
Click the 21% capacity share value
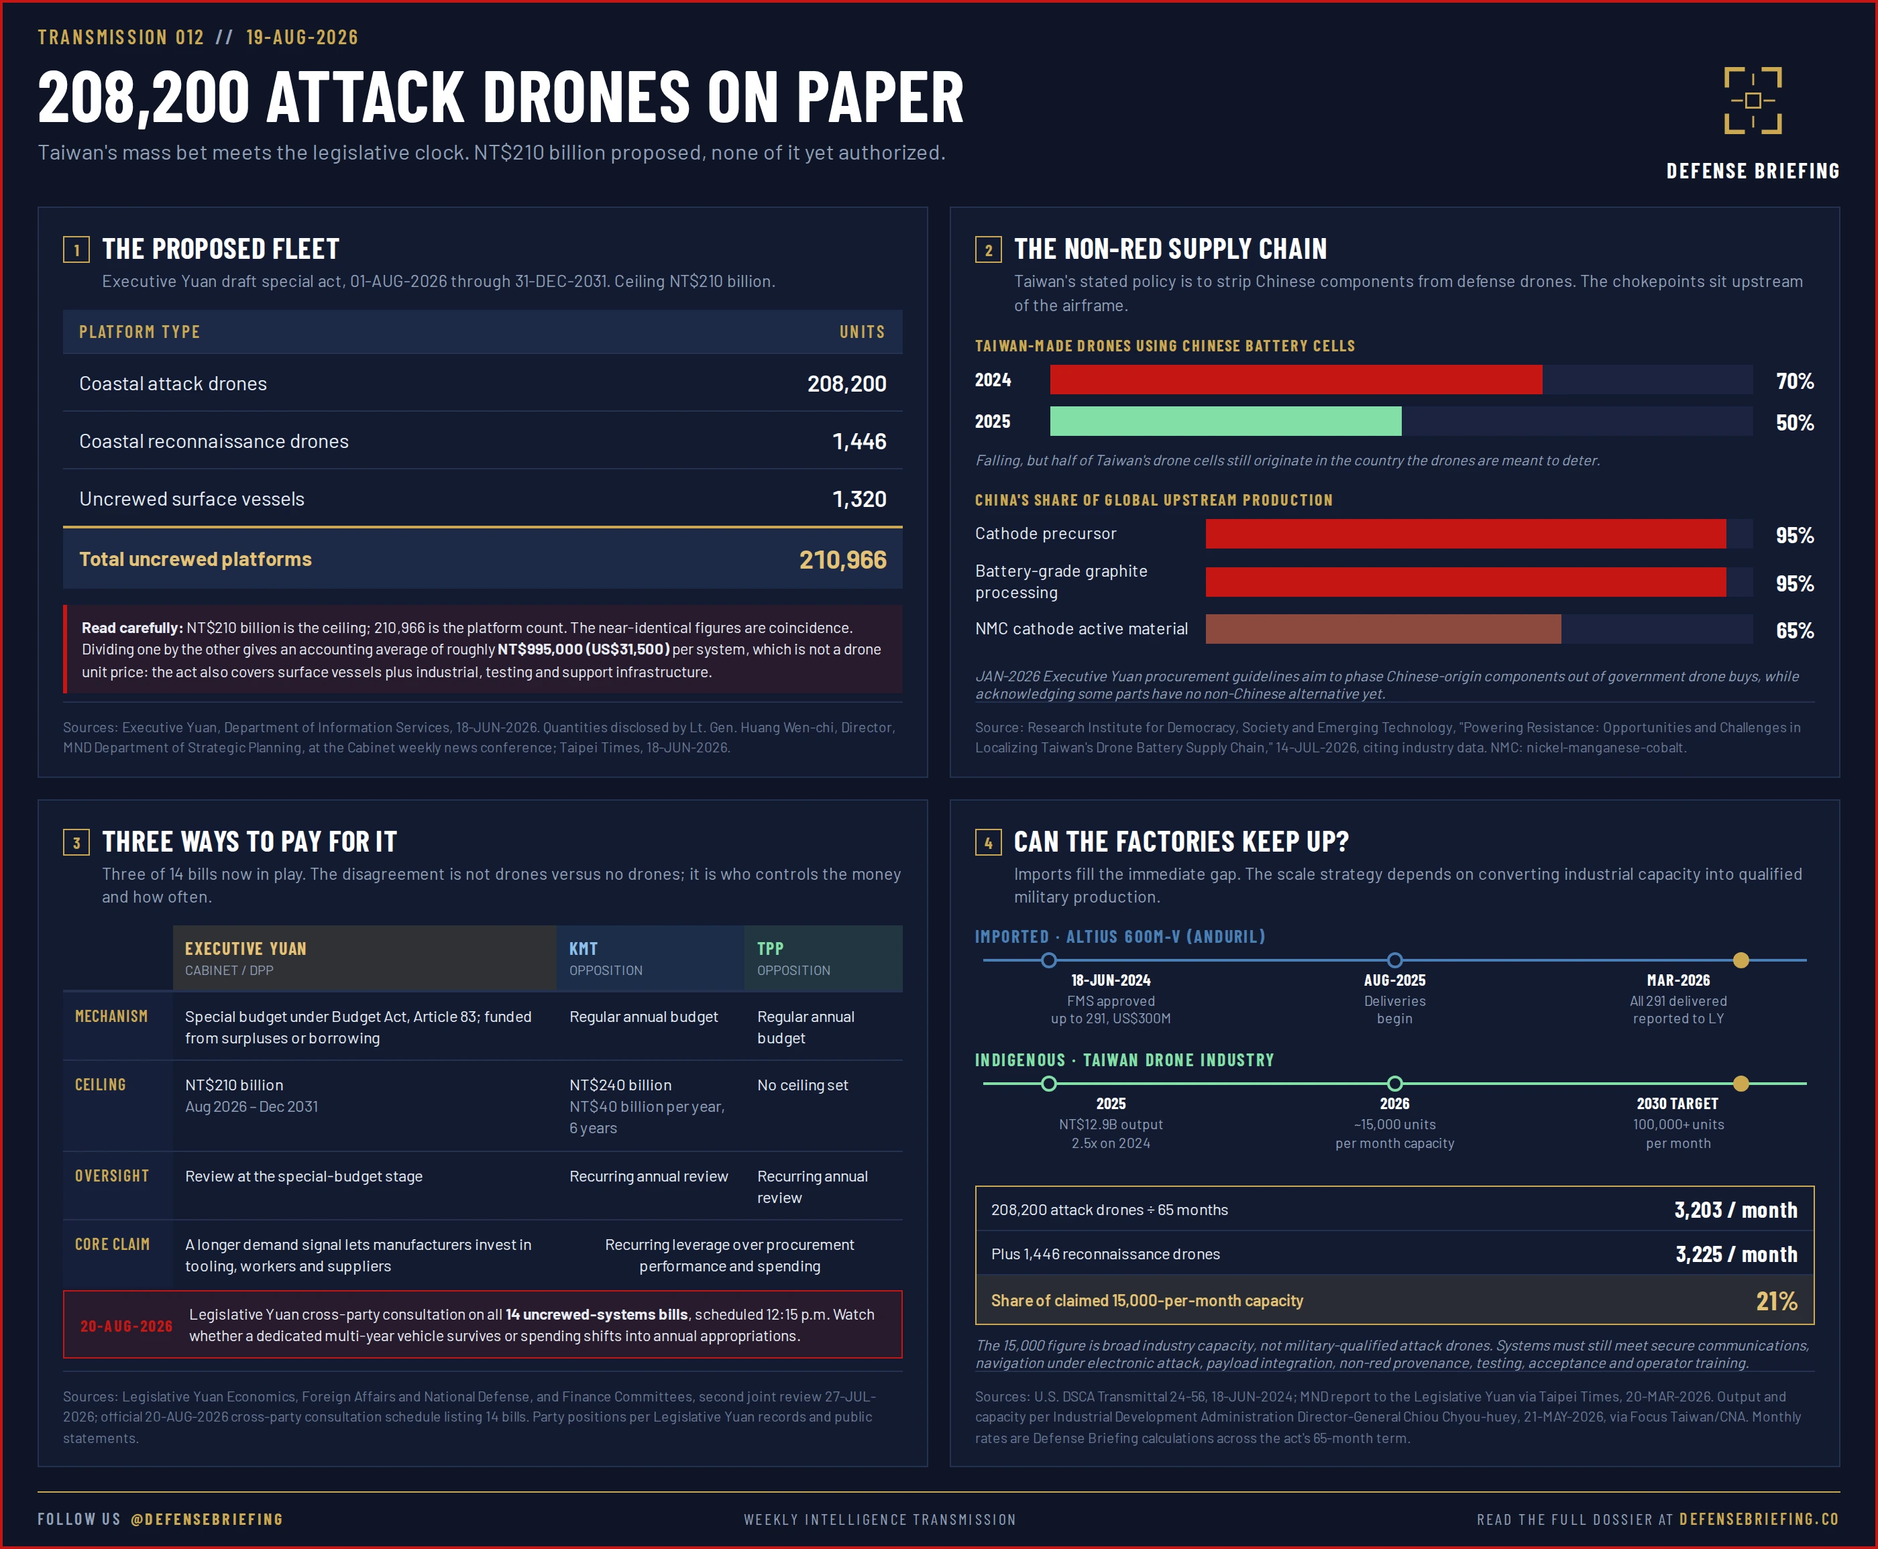point(1776,1301)
